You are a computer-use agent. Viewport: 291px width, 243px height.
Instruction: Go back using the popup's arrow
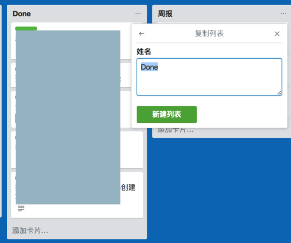pos(141,34)
